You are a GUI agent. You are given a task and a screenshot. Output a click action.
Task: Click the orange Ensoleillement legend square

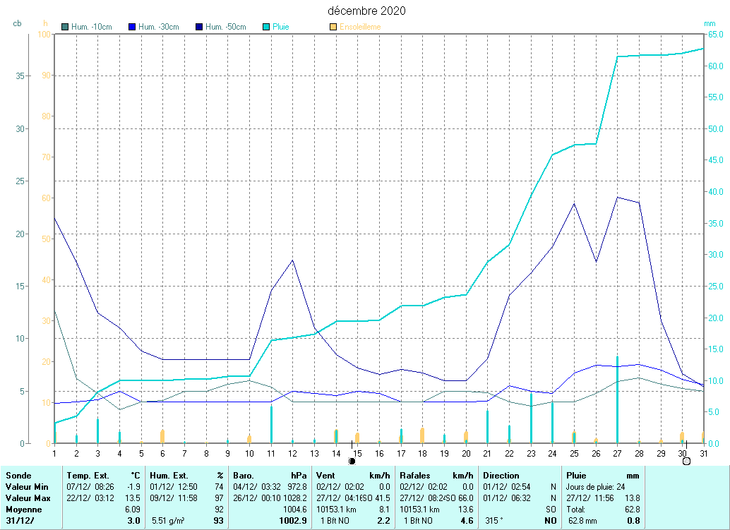click(x=333, y=28)
